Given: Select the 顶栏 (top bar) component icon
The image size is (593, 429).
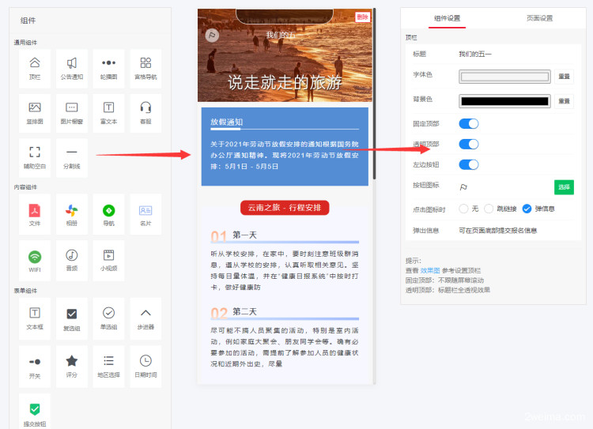Looking at the screenshot, I should 35,67.
